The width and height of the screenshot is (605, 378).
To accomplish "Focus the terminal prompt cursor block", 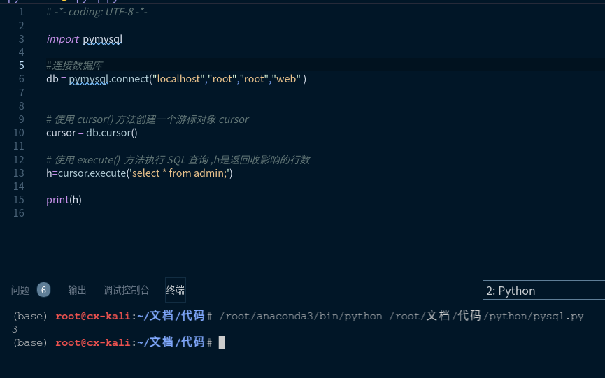I will point(222,342).
